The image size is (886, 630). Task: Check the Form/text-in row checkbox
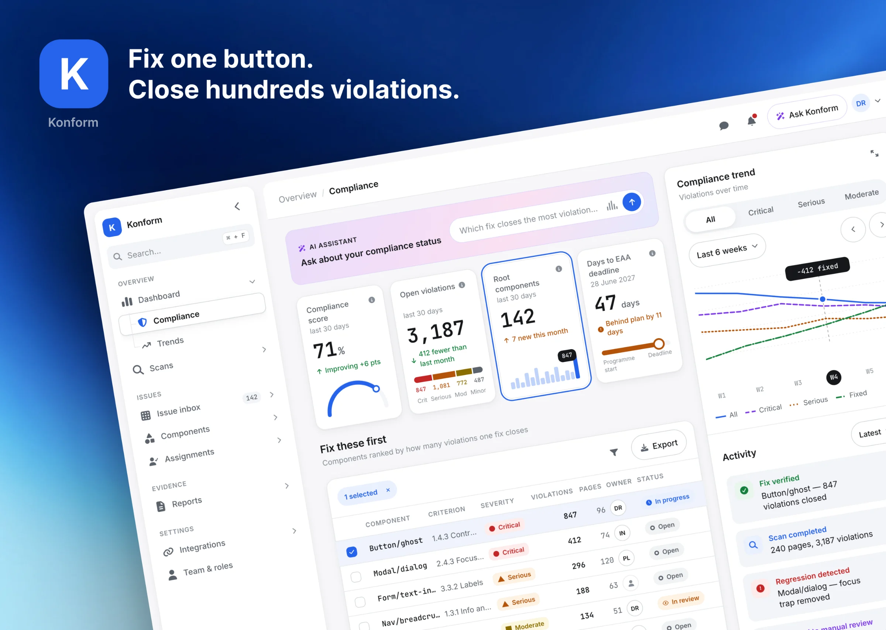(x=360, y=602)
